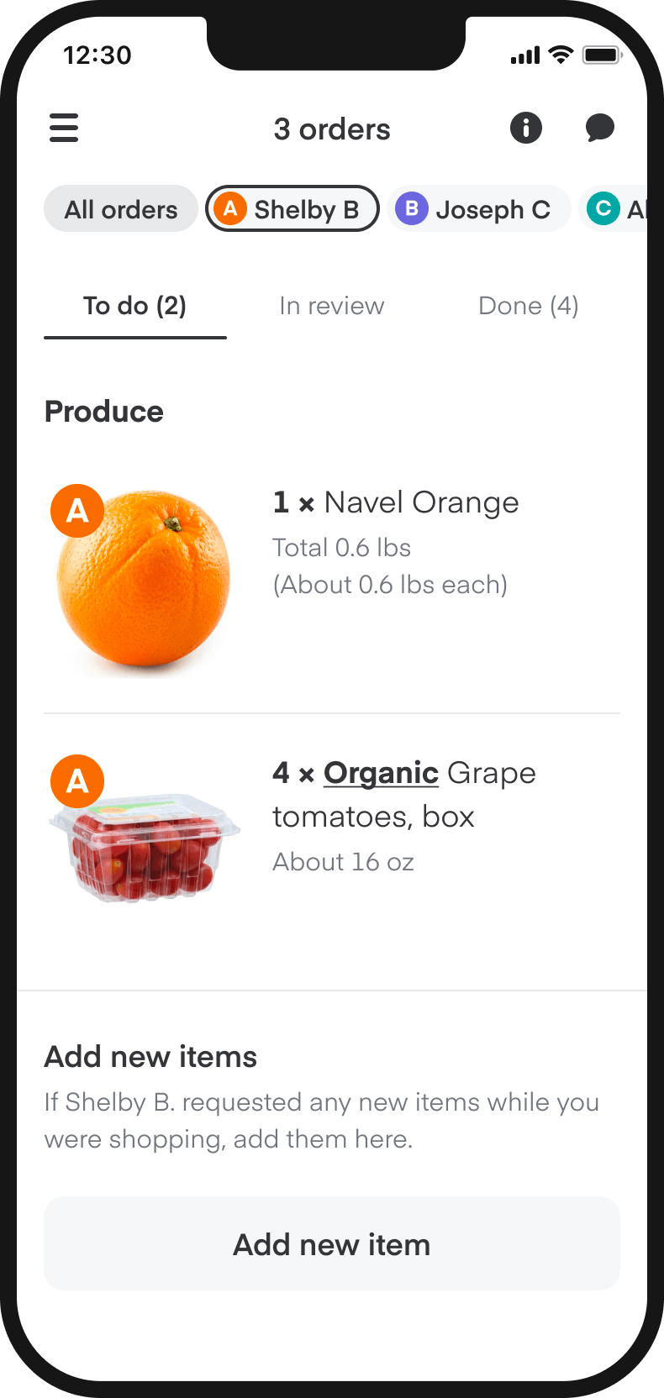Viewport: 664px width, 1398px height.
Task: Tap the teal C customer avatar
Action: (x=603, y=208)
